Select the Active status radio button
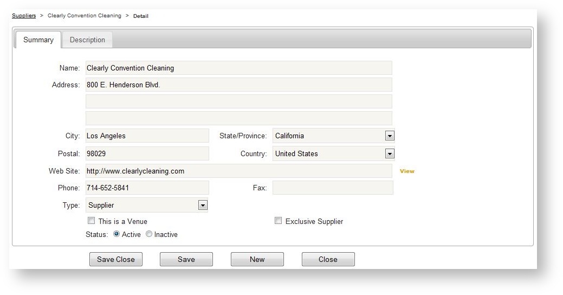 coord(117,234)
